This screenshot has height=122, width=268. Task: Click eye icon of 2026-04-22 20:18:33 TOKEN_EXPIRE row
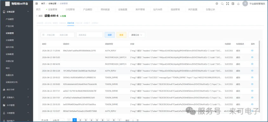click(252, 77)
